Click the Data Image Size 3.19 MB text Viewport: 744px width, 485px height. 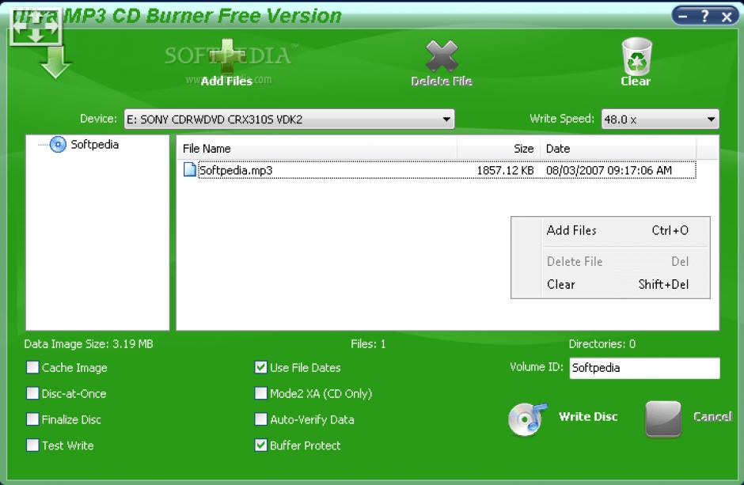(89, 344)
